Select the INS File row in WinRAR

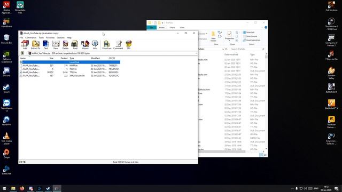[x=70, y=69]
